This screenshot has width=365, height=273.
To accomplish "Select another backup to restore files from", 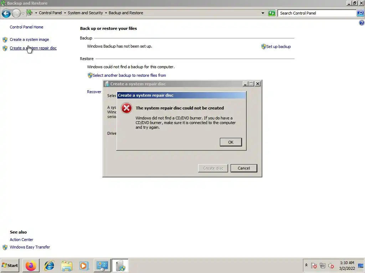I will tap(129, 75).
